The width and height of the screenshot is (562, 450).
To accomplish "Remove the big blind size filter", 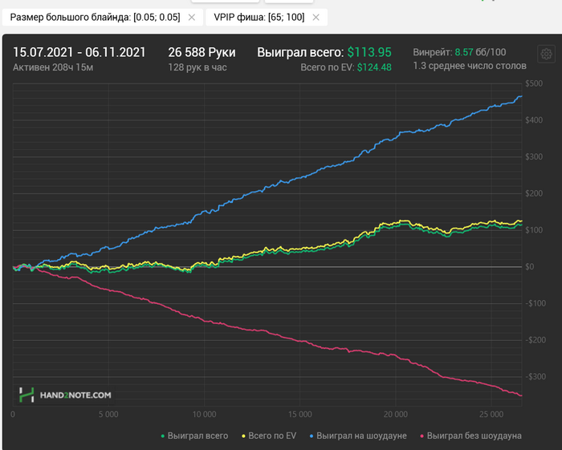I will [192, 17].
